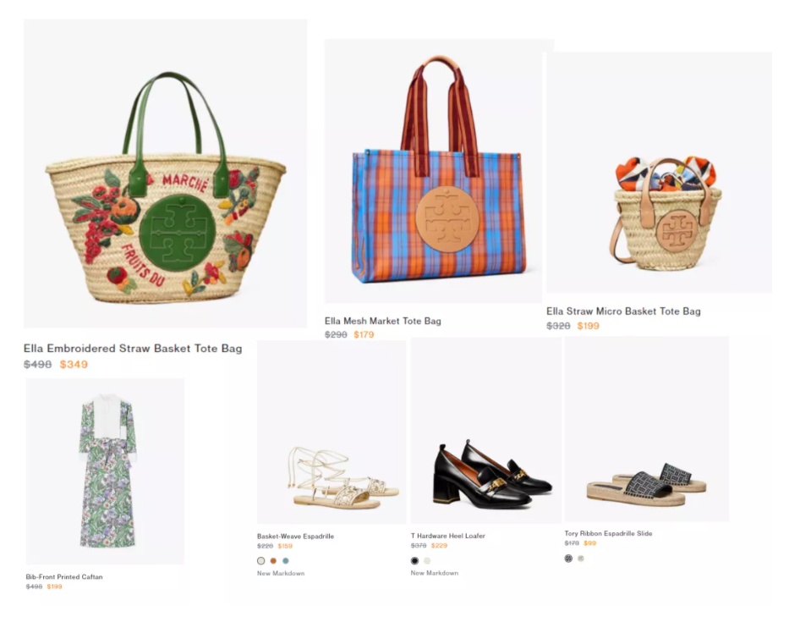The image size is (789, 633).
Task: Select cream color swatch for Basket-Weave Espadrille
Action: pos(261,561)
